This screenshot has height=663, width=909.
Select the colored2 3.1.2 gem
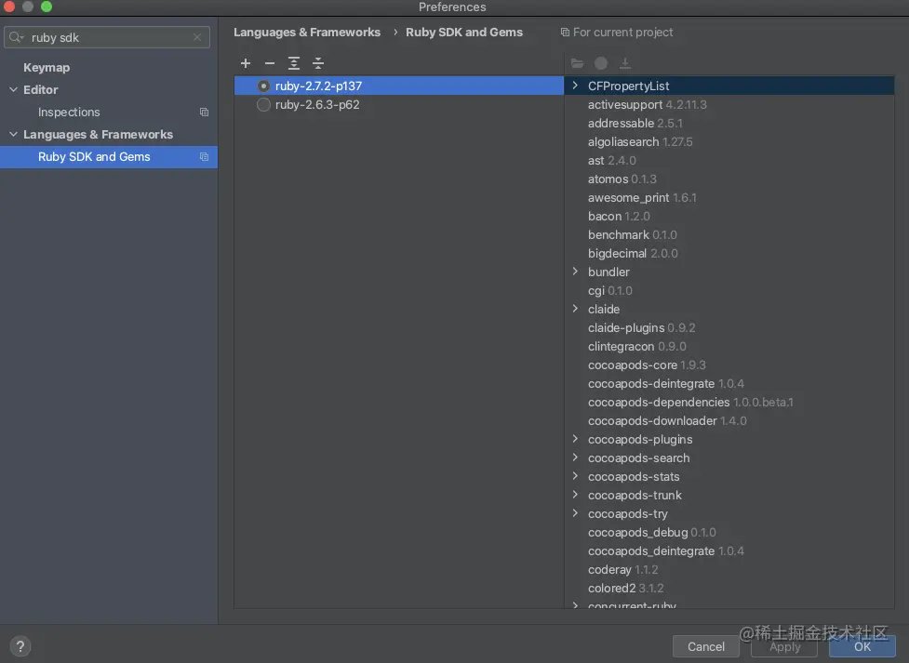point(625,588)
